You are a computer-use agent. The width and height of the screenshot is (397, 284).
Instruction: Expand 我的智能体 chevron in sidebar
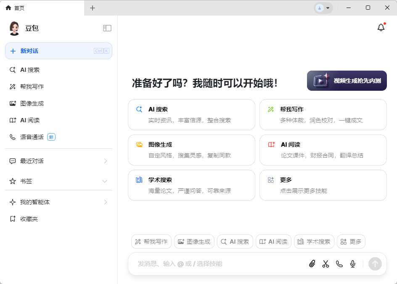coord(106,202)
